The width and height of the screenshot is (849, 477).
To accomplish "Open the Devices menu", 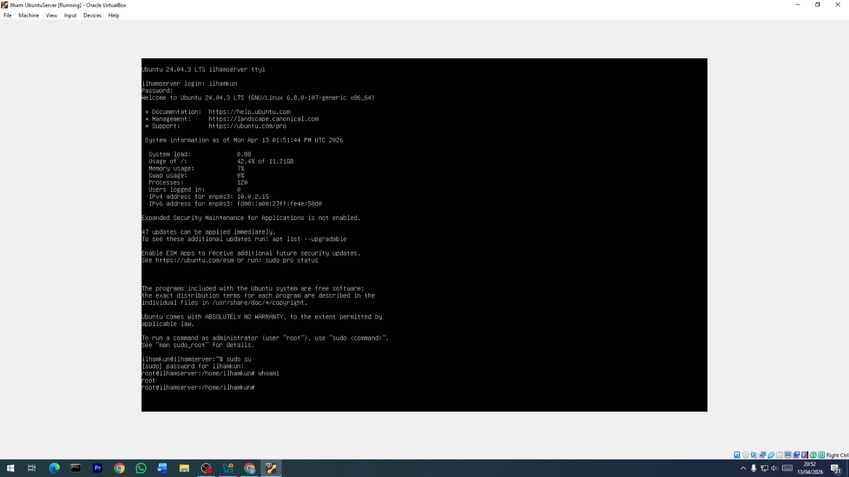I will tap(92, 15).
